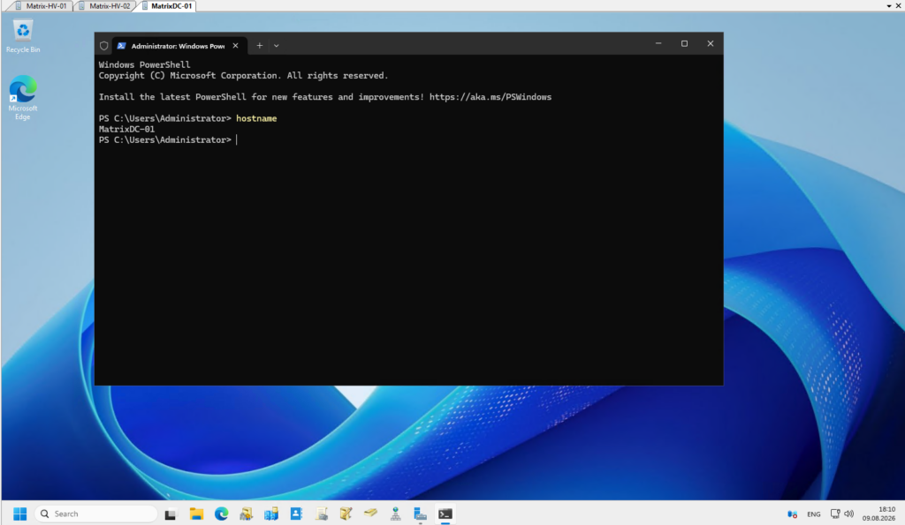Minimize the PowerShell terminal window
Screen dimensions: 905x525
[x=658, y=44]
